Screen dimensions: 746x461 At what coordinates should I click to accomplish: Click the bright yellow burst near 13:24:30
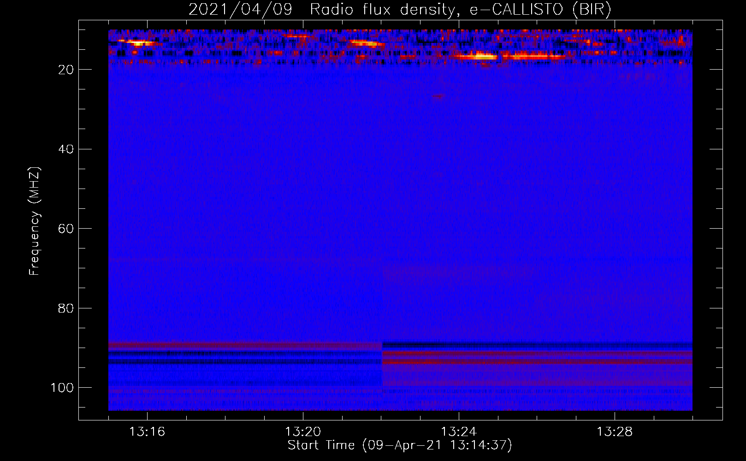pos(480,57)
